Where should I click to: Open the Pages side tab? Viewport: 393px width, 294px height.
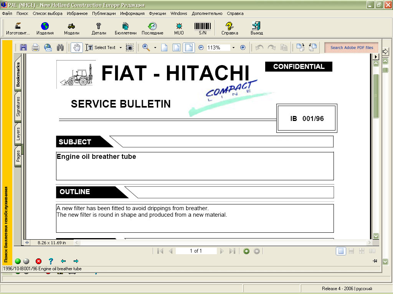[x=18, y=156]
